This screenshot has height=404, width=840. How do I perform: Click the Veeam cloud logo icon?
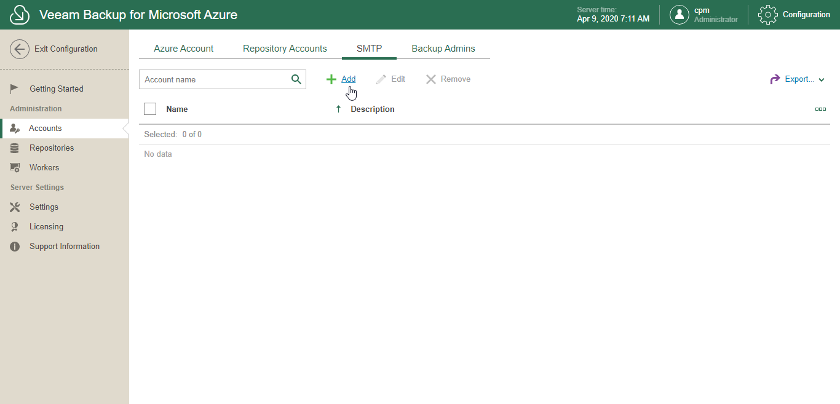[20, 15]
